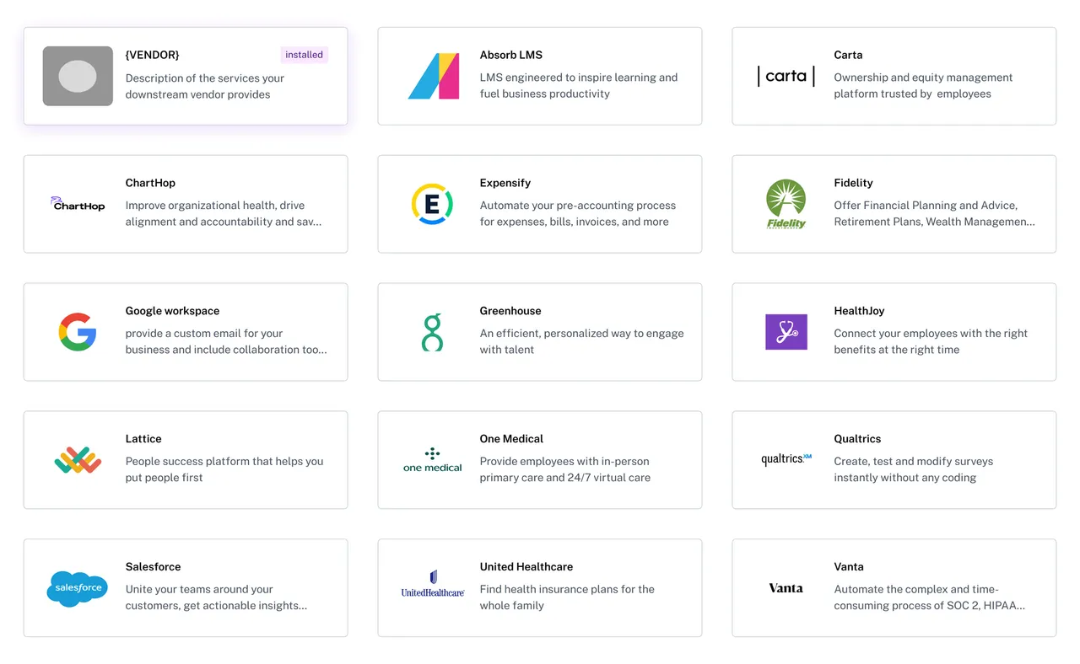Click "Find health insurance plans" description
The height and width of the screenshot is (664, 1080).
point(567,597)
